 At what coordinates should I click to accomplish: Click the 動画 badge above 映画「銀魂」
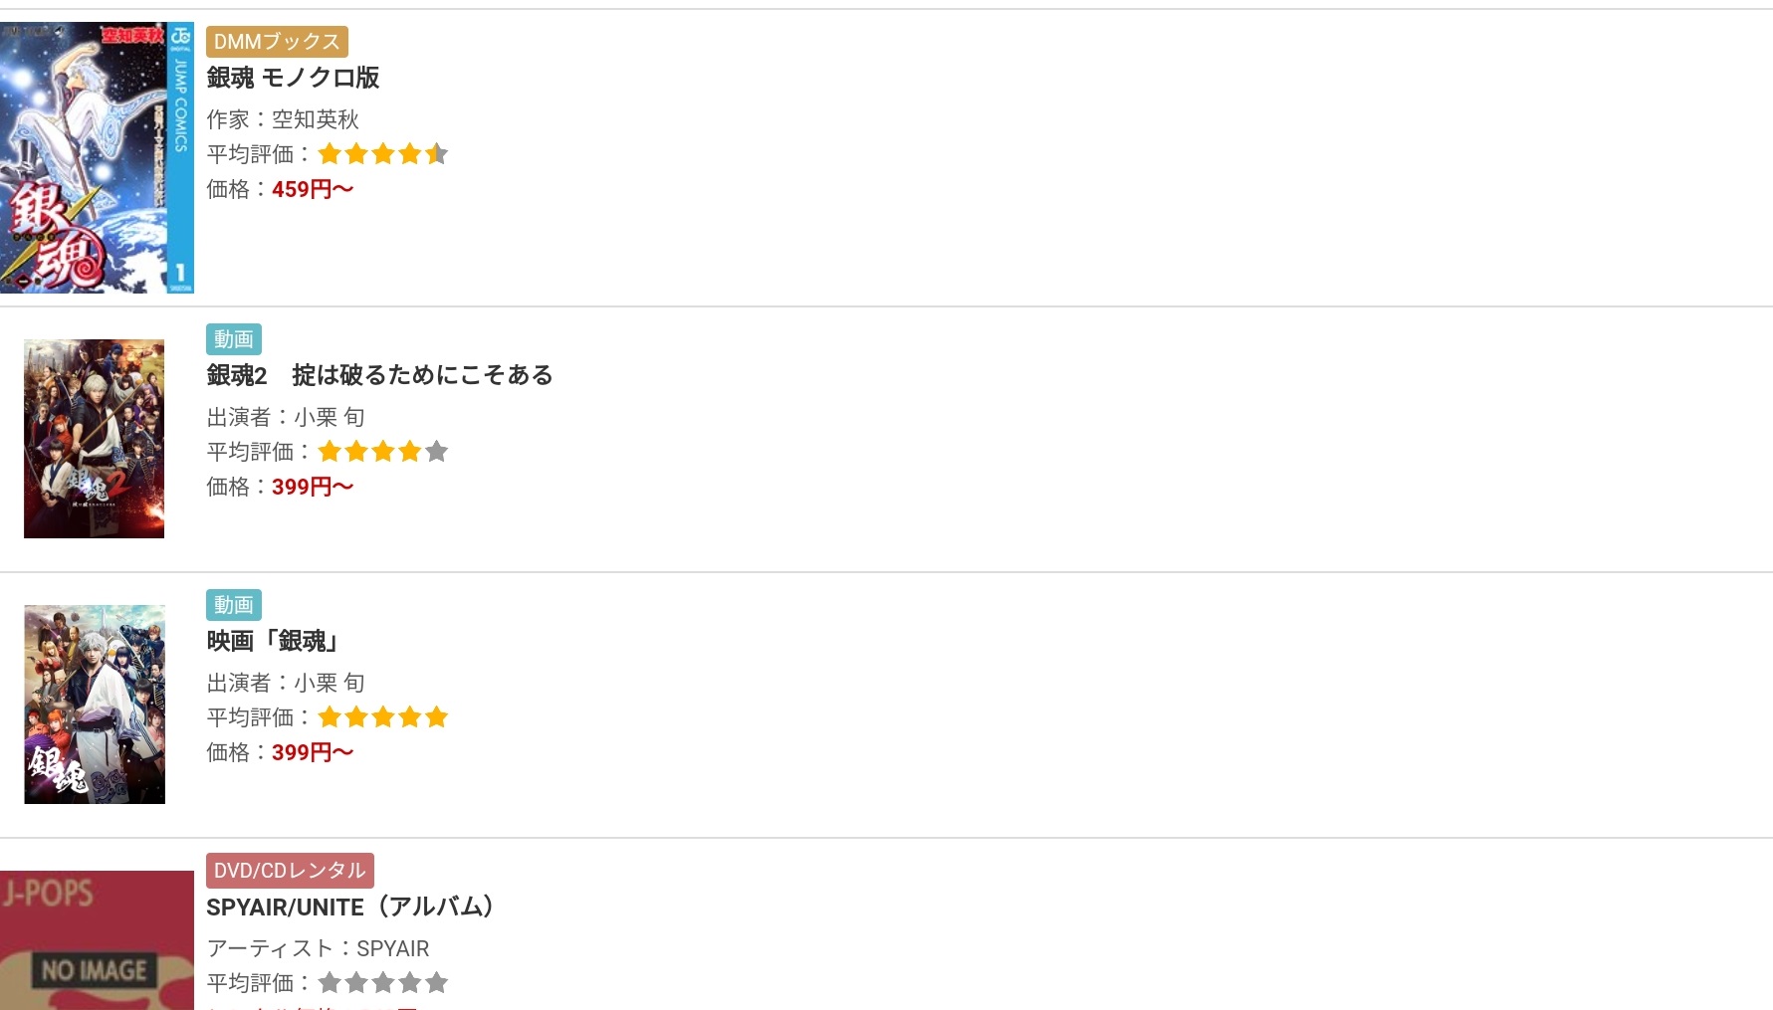pos(233,605)
